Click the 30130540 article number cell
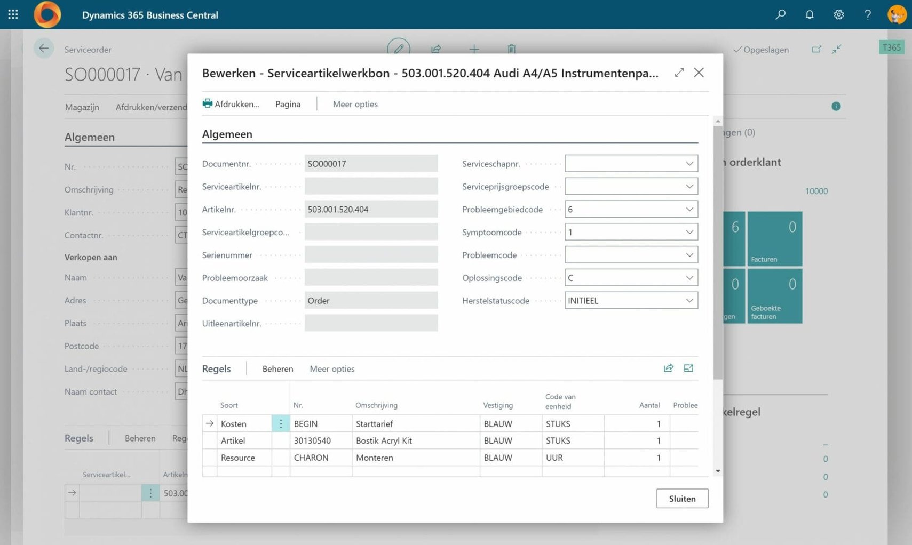 coord(321,440)
